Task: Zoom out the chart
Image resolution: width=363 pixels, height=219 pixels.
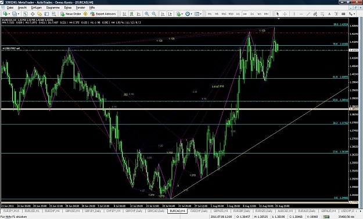Action: (x=154, y=14)
